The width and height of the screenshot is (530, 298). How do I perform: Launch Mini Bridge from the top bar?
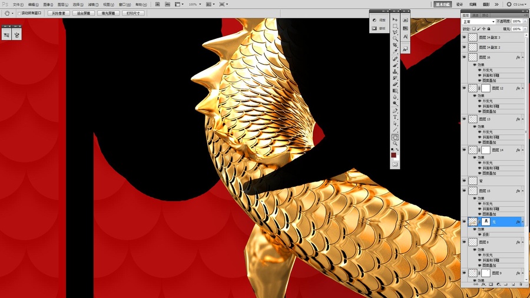pos(167,4)
